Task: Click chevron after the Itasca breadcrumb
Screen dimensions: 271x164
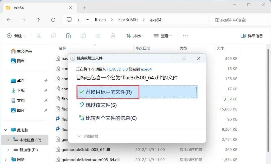Action: pos(112,20)
